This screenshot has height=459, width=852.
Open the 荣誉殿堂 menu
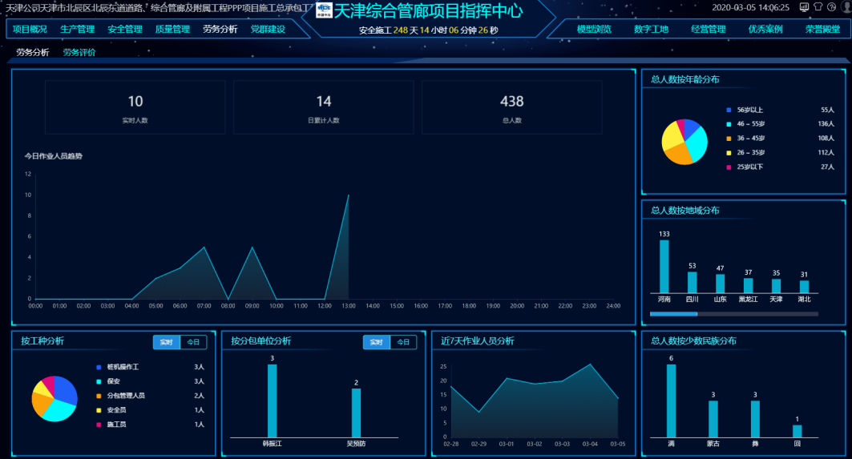(822, 30)
